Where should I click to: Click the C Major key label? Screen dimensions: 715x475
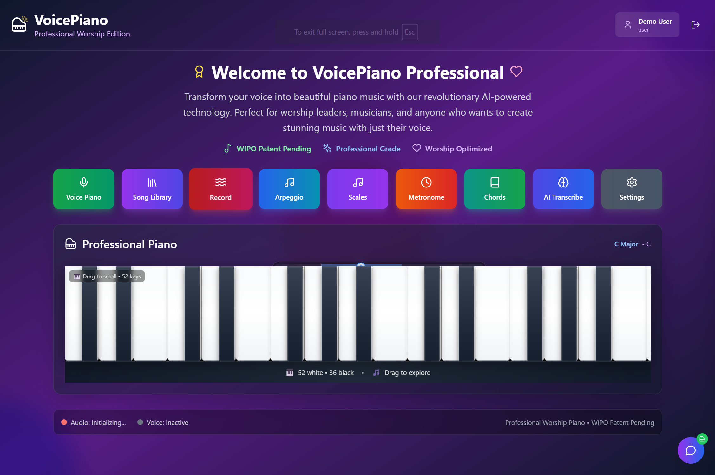626,244
